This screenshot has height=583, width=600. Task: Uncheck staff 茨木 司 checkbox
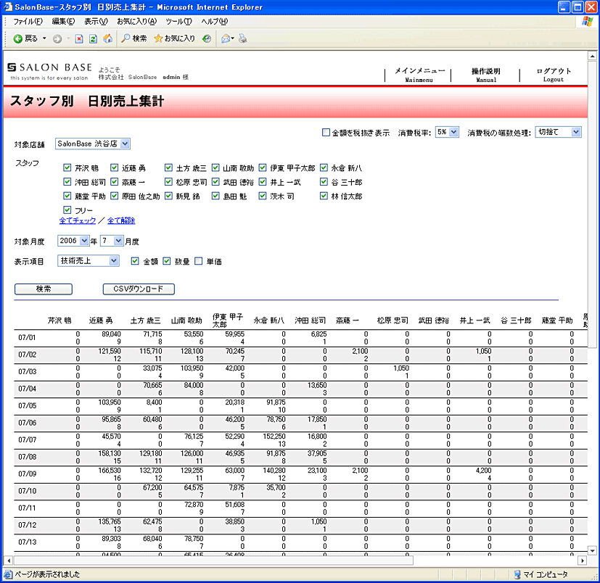point(262,196)
